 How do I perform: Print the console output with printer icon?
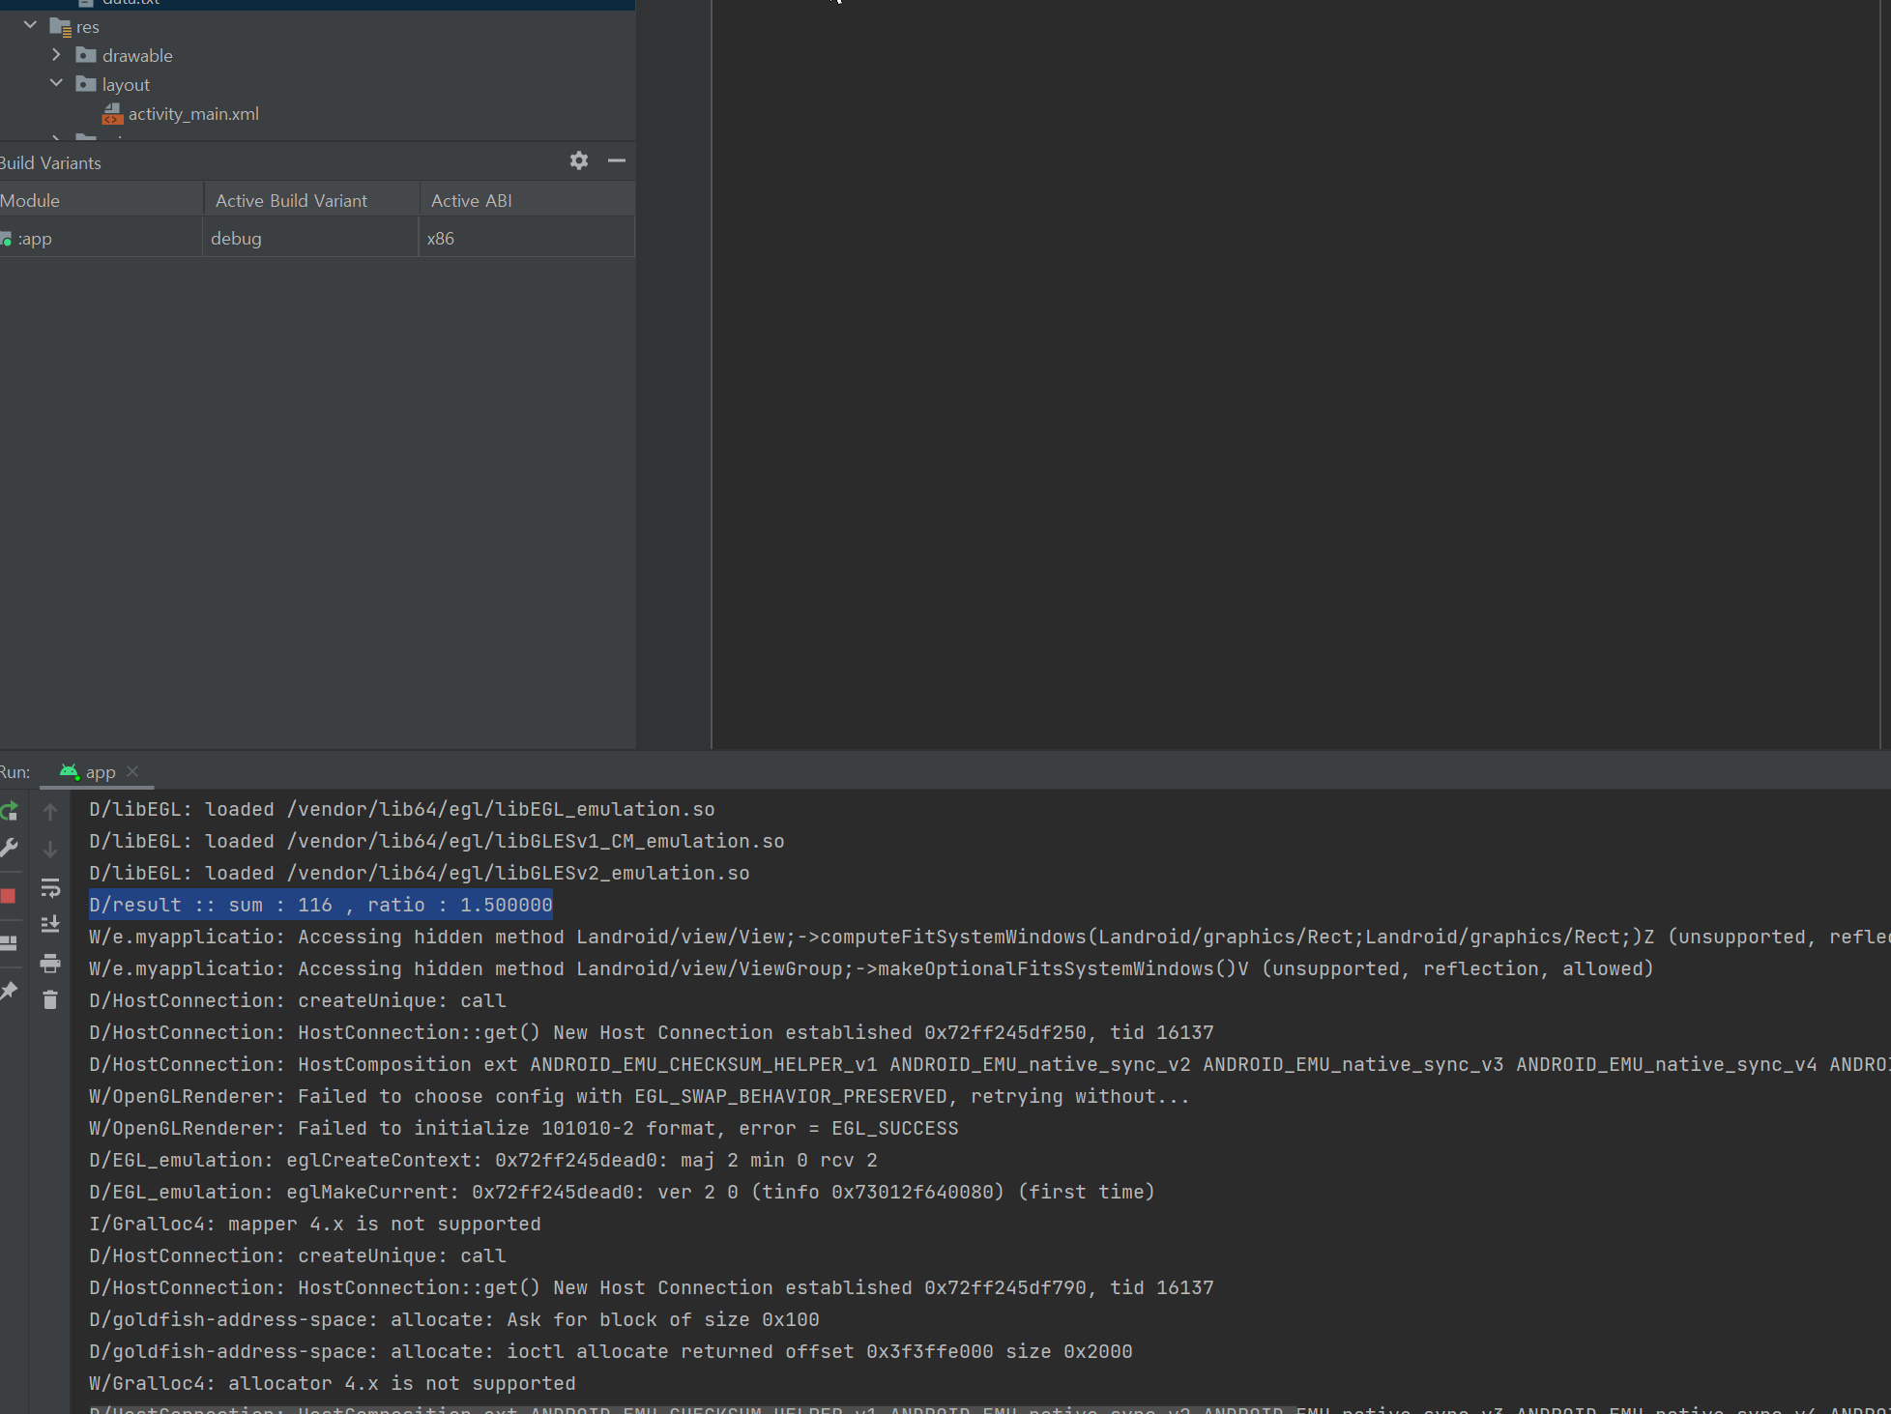[x=50, y=963]
